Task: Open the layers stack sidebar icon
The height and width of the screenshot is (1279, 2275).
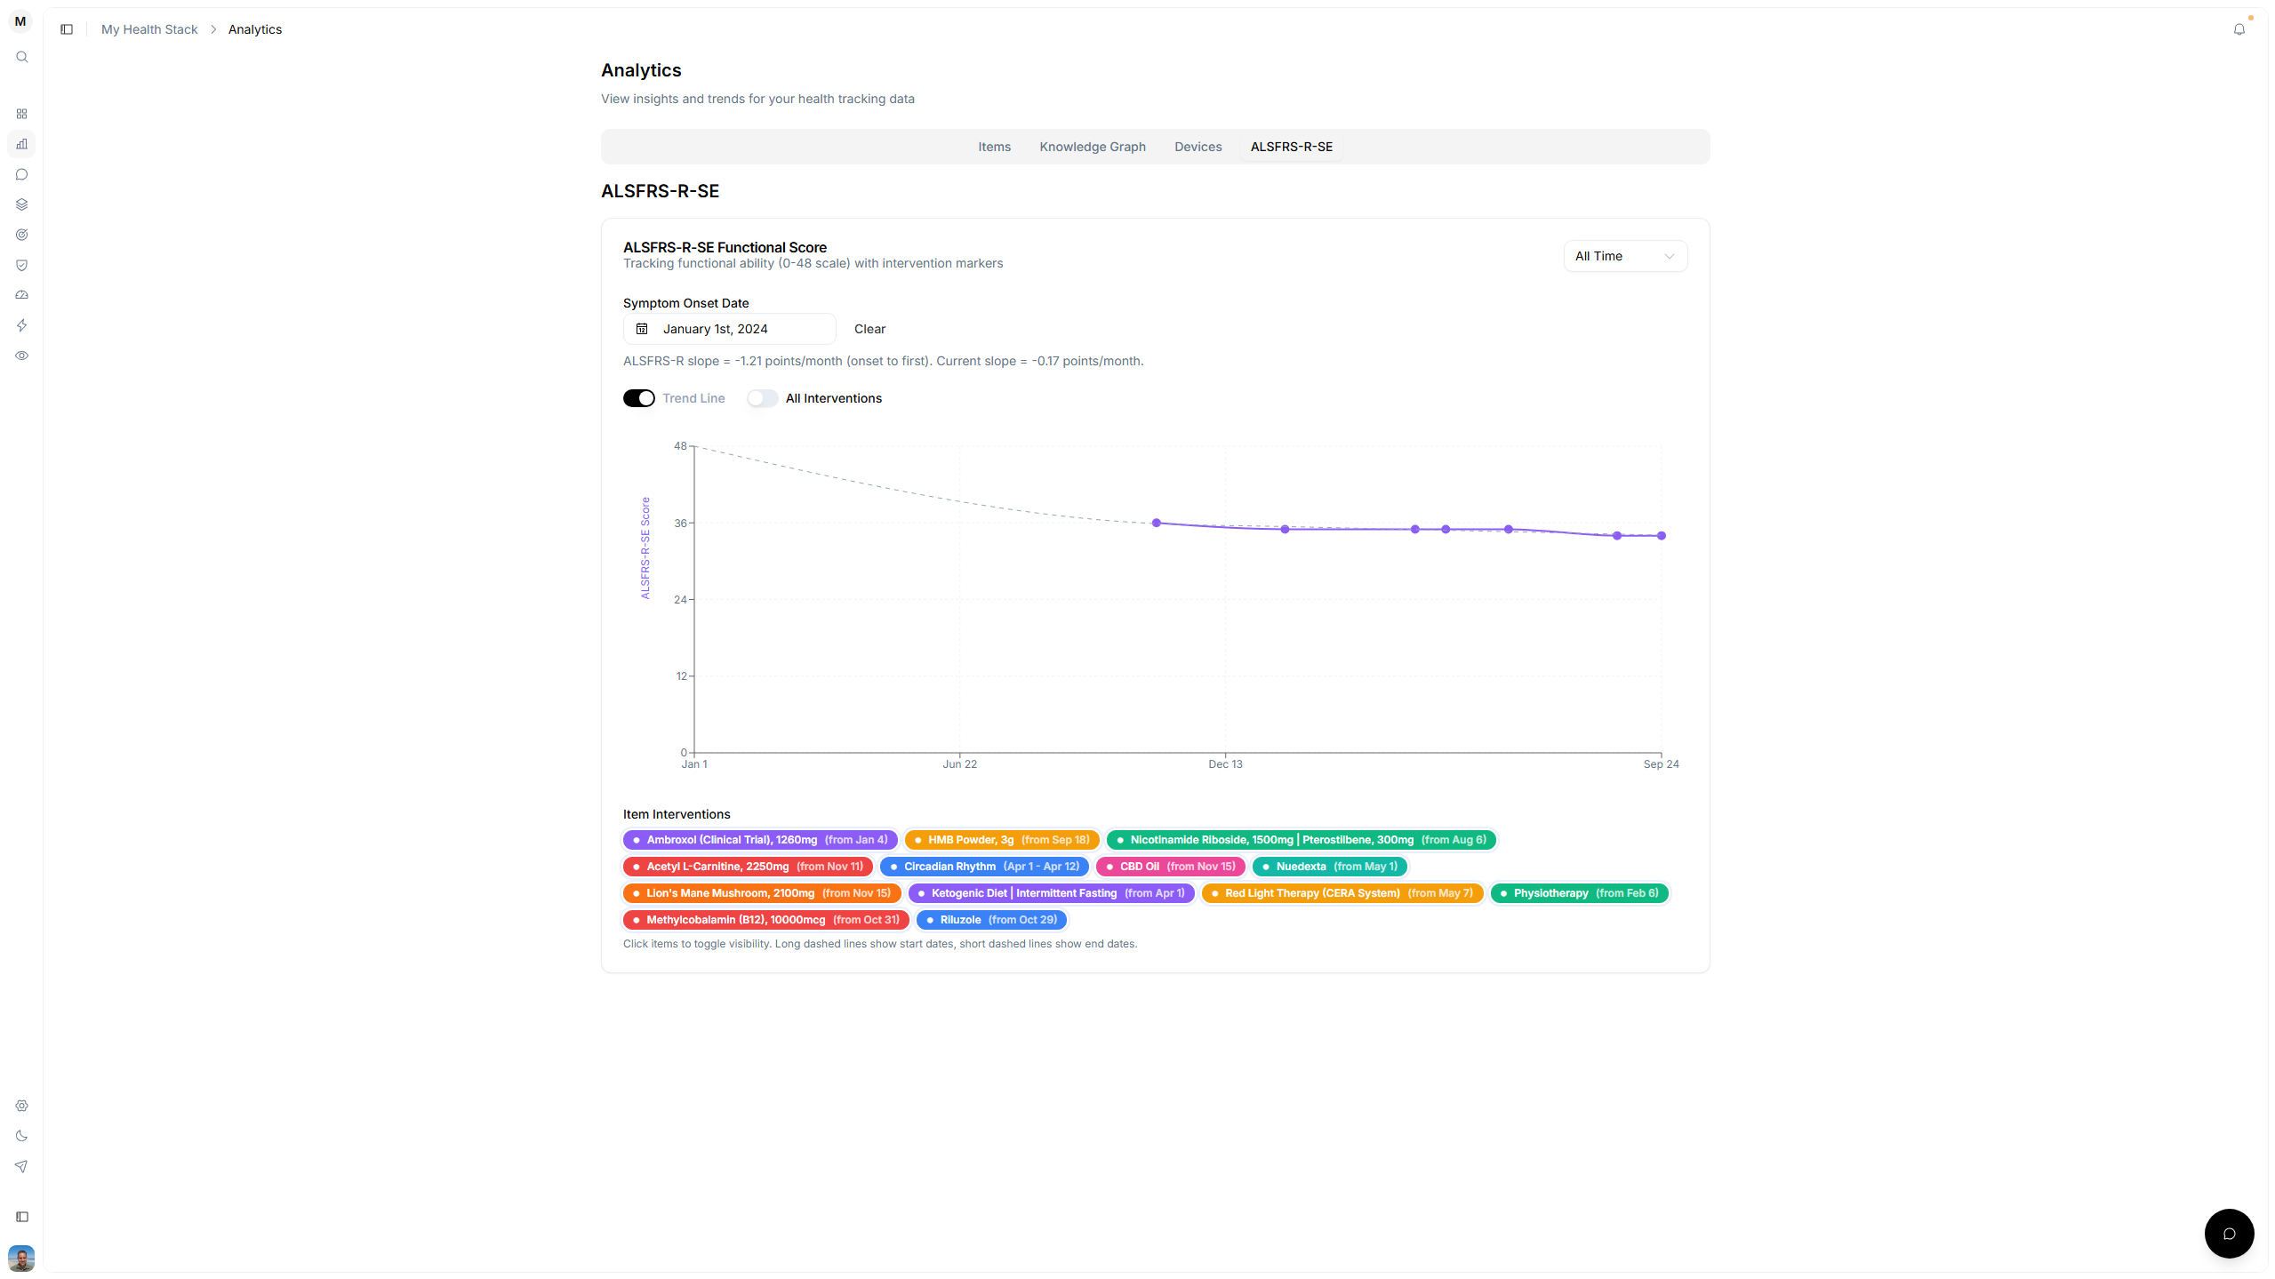Action: [x=22, y=204]
